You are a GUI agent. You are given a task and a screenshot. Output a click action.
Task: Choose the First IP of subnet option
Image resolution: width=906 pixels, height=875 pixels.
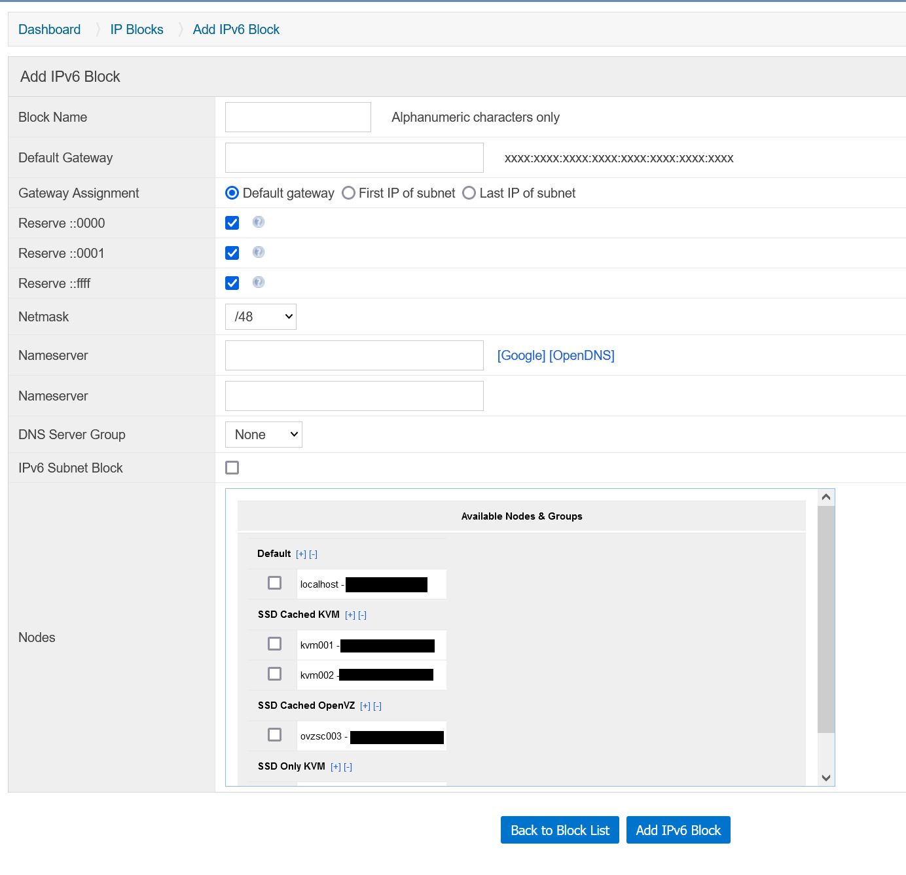point(348,193)
